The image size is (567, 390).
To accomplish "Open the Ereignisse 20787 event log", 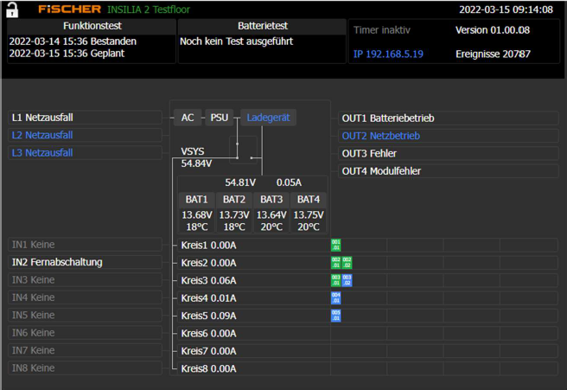I will click(x=493, y=54).
